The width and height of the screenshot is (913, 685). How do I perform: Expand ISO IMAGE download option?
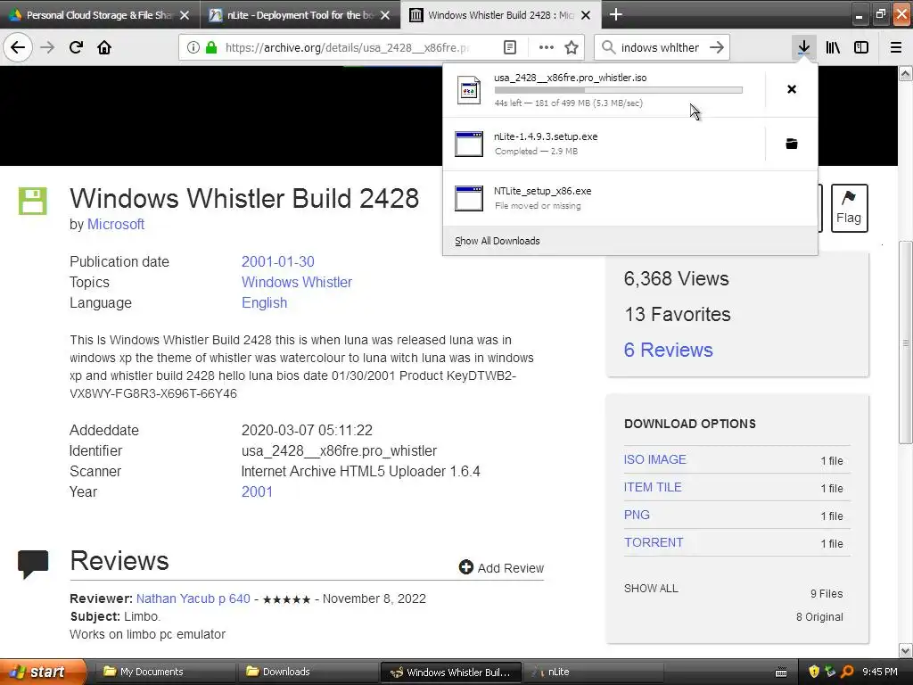655,459
